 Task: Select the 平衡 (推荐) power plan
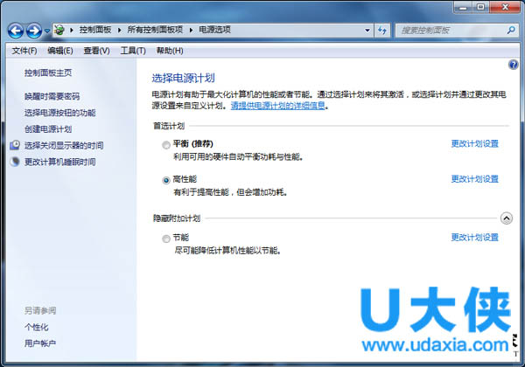[x=166, y=144]
